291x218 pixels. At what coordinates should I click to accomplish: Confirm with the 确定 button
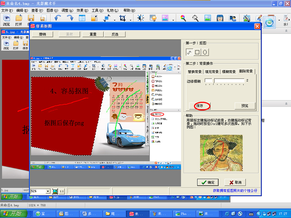pyautogui.click(x=208, y=182)
